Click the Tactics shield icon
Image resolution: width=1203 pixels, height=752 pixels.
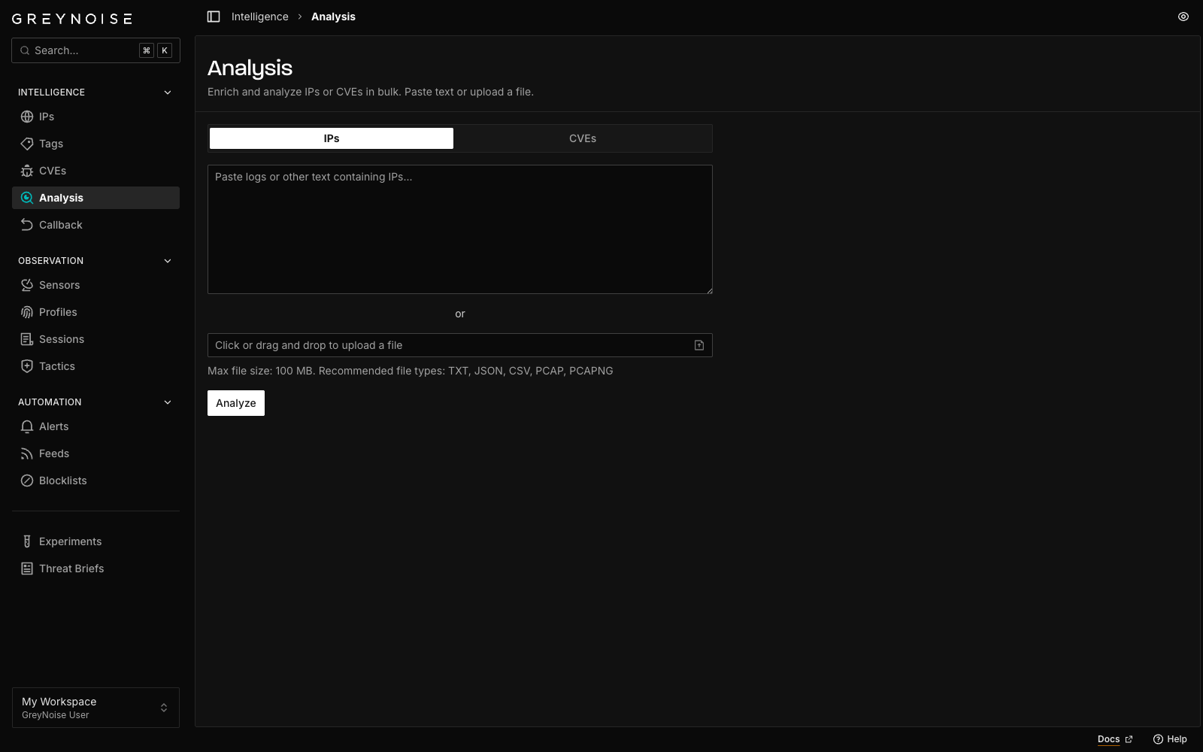pyautogui.click(x=27, y=366)
